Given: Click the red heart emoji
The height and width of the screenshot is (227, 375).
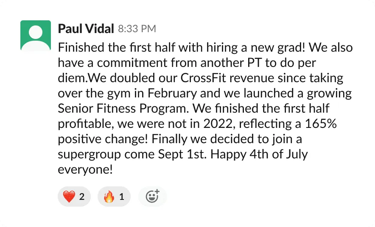Looking at the screenshot, I should click(68, 197).
